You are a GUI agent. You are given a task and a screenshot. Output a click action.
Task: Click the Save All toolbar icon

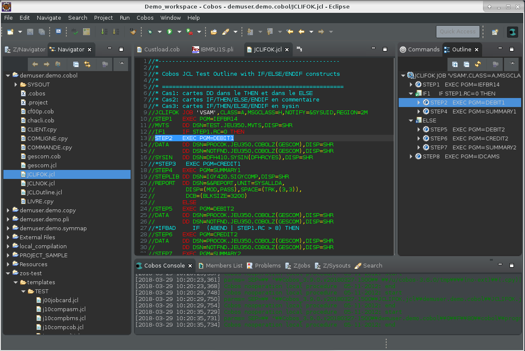[x=42, y=32]
